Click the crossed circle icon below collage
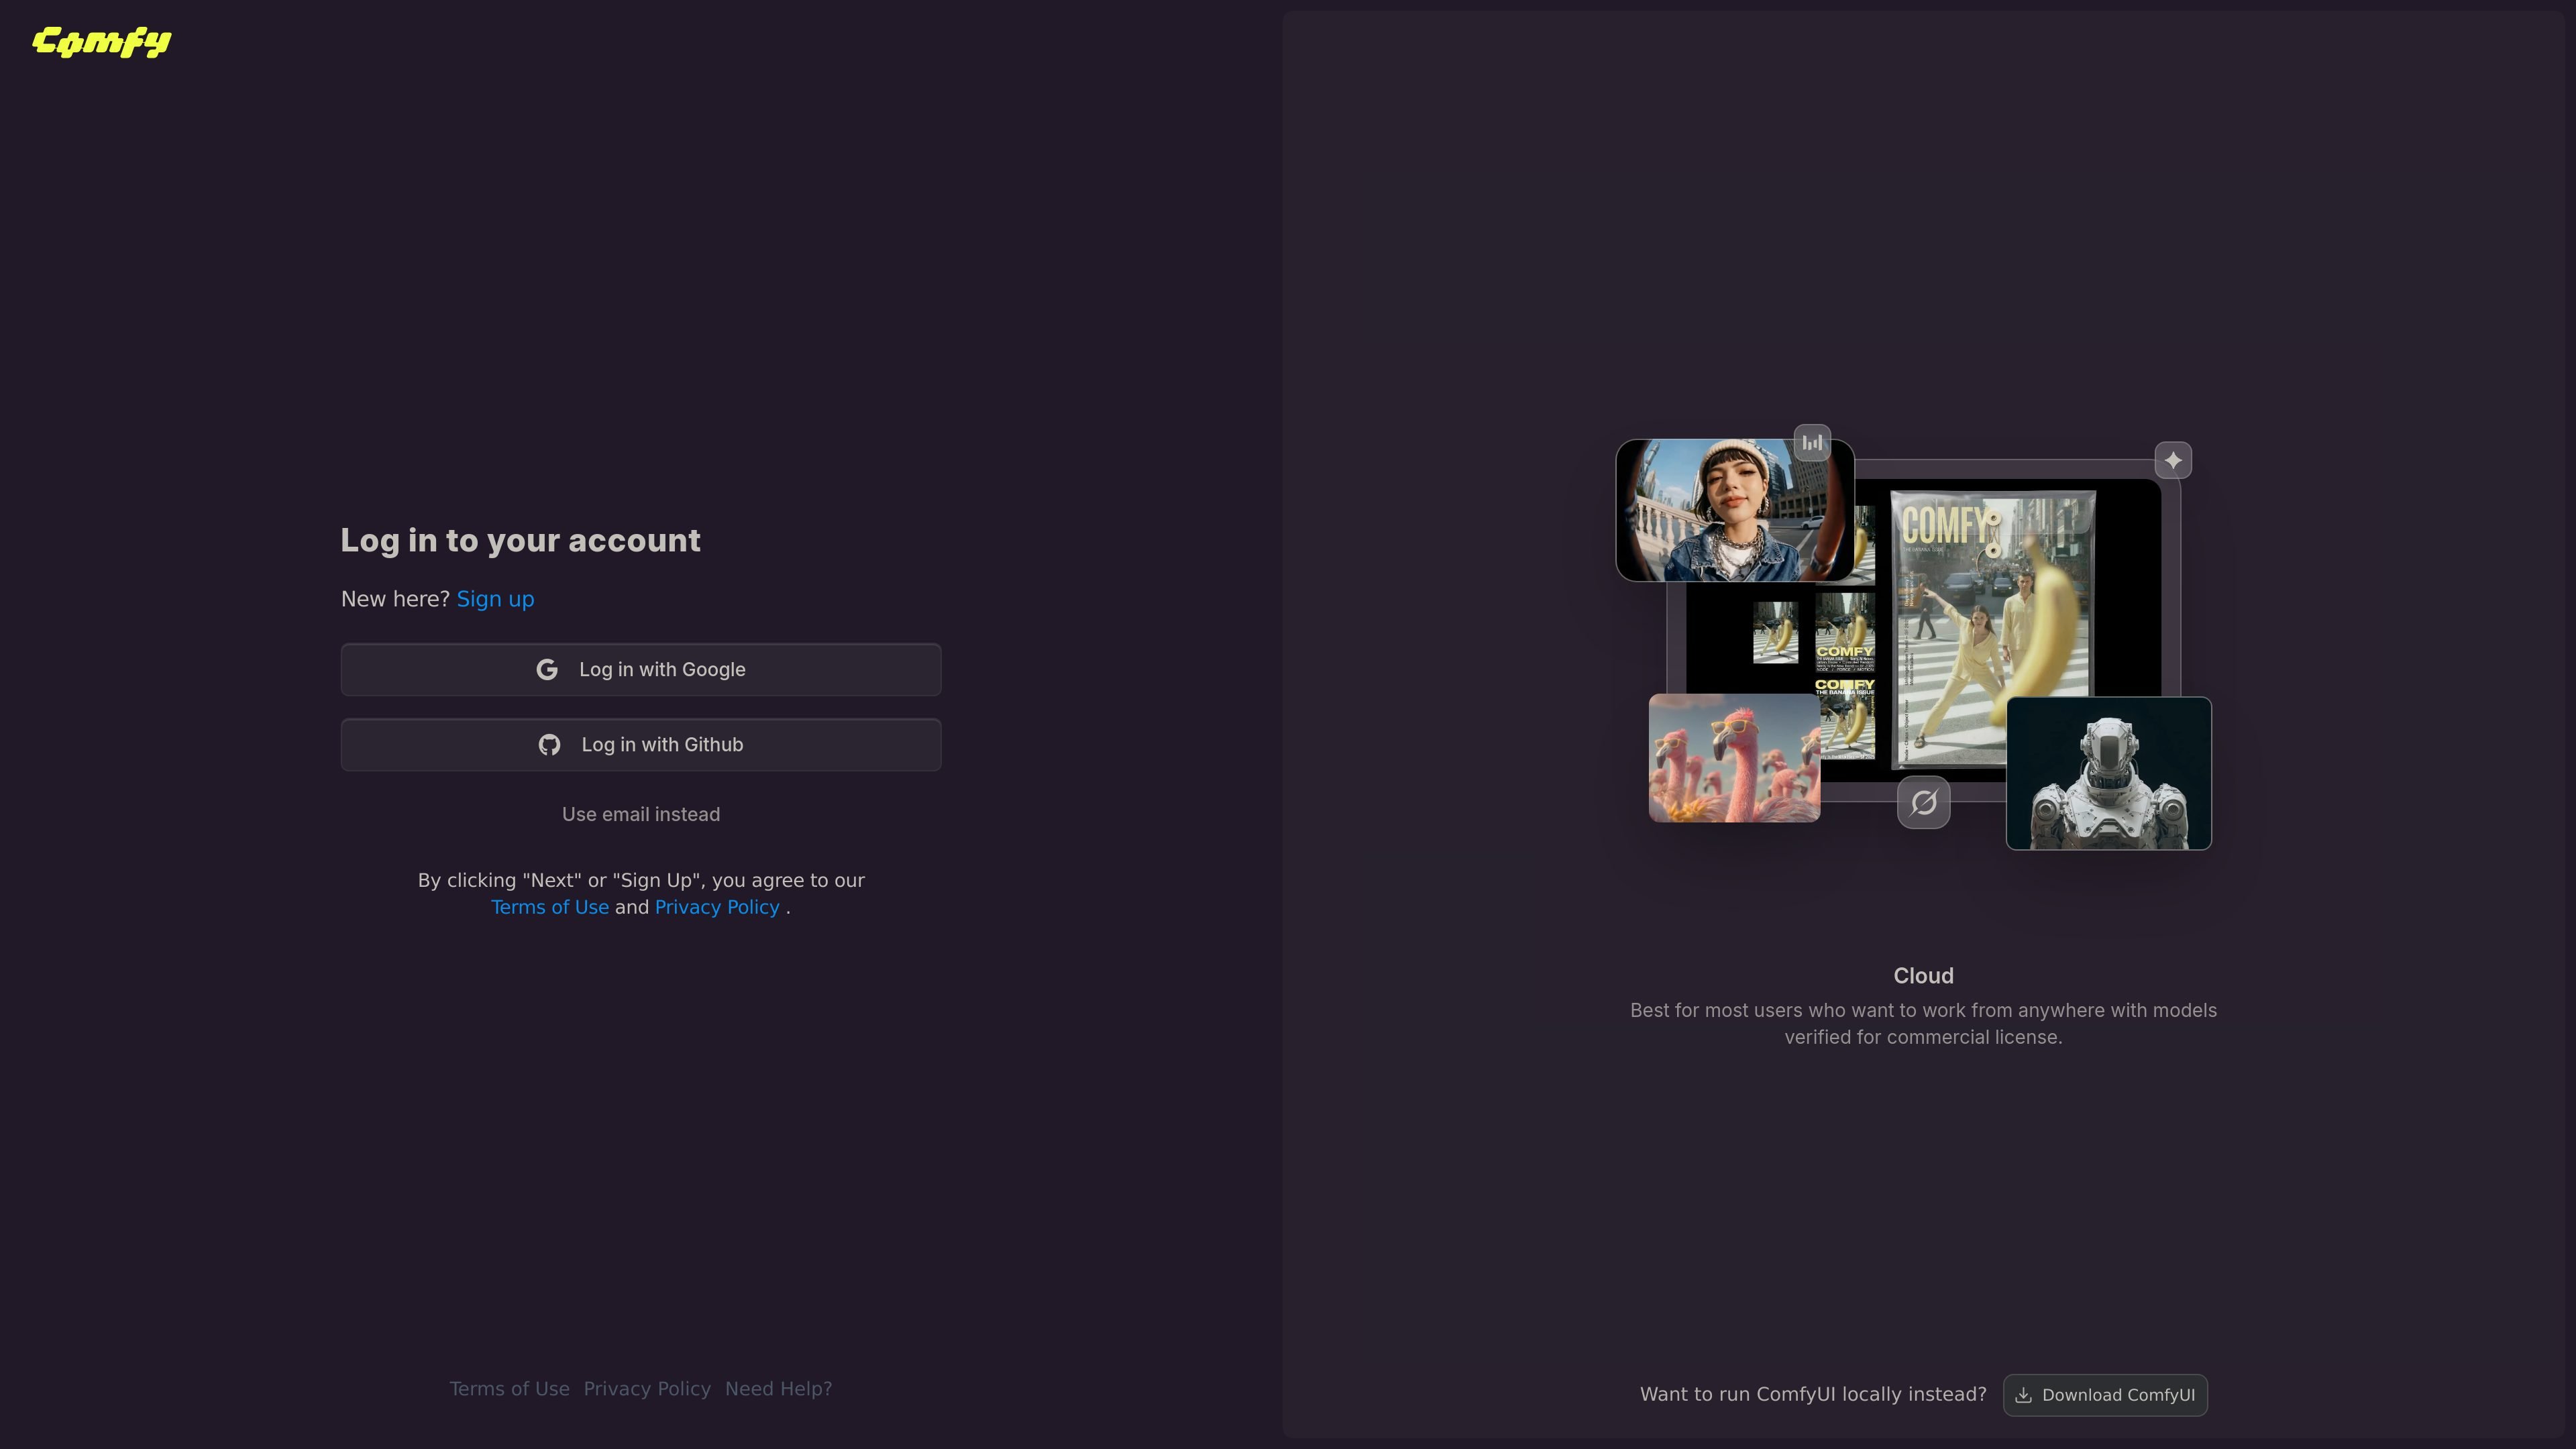 point(1924,802)
